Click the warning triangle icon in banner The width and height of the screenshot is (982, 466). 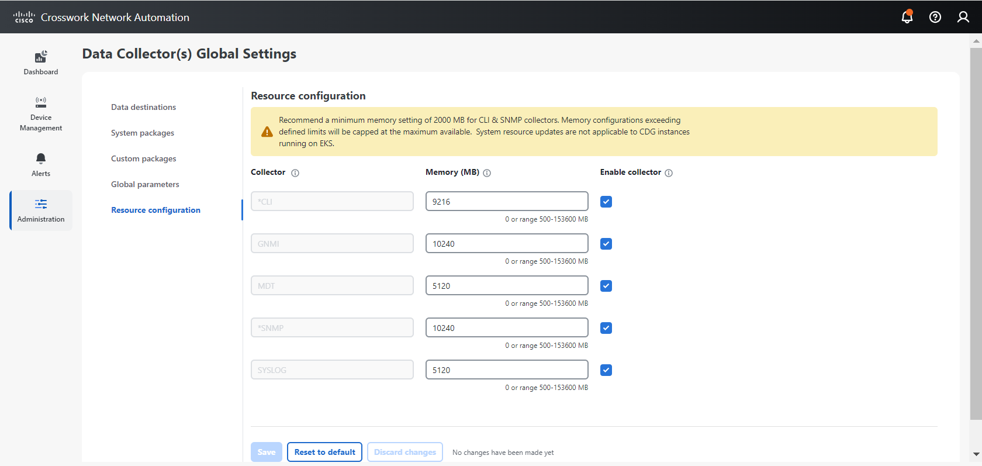[267, 132]
